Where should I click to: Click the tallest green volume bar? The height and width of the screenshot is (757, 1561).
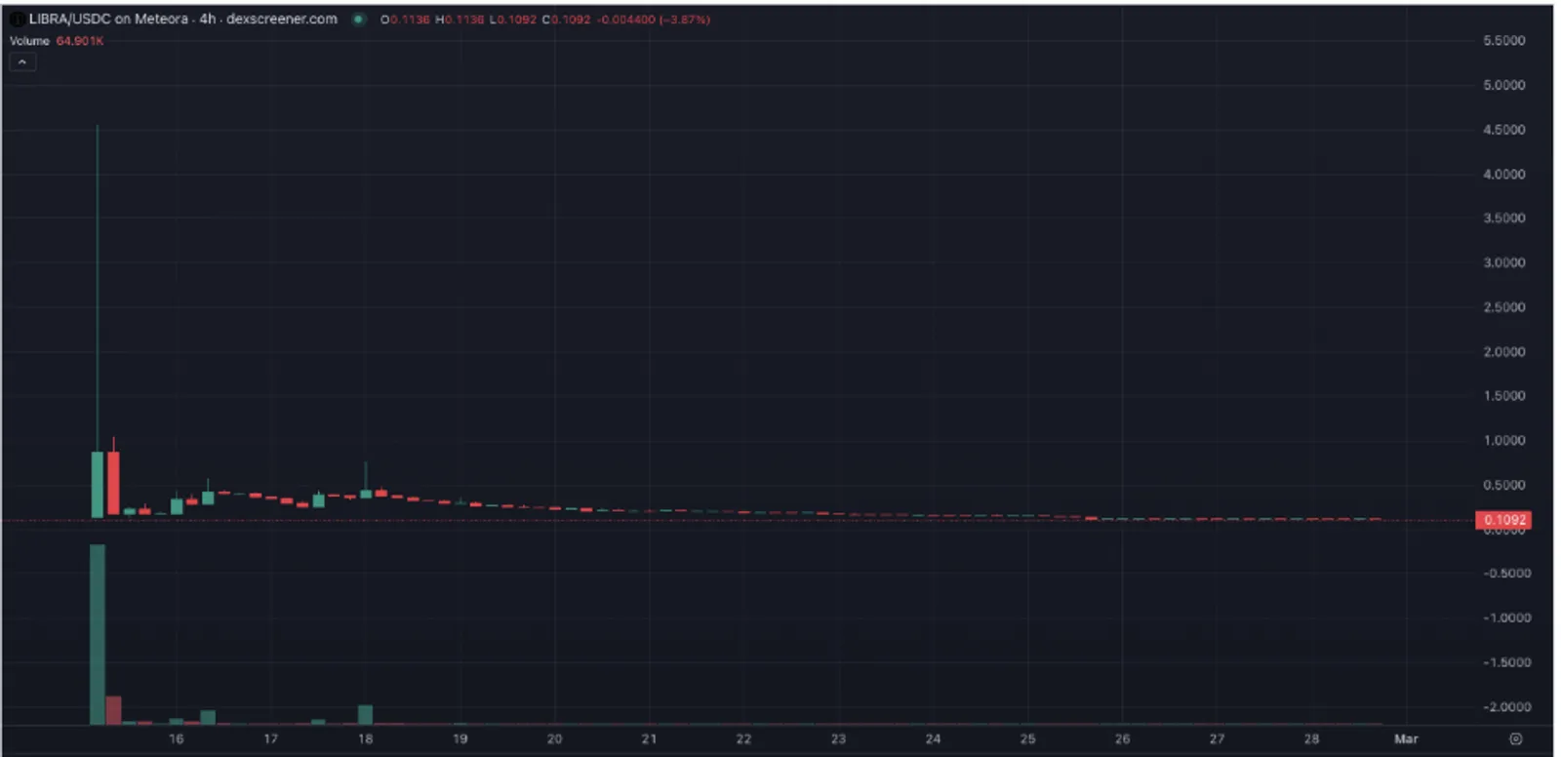coord(98,634)
